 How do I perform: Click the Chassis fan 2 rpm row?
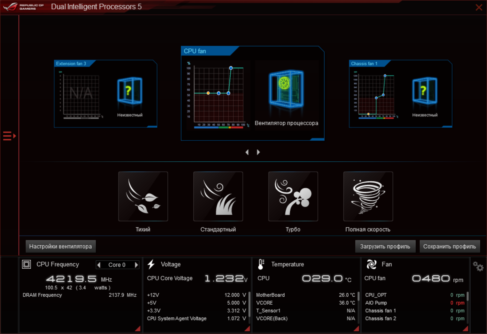pyautogui.click(x=415, y=318)
